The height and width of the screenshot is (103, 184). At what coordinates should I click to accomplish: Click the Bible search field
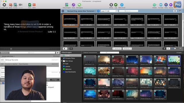(129, 11)
